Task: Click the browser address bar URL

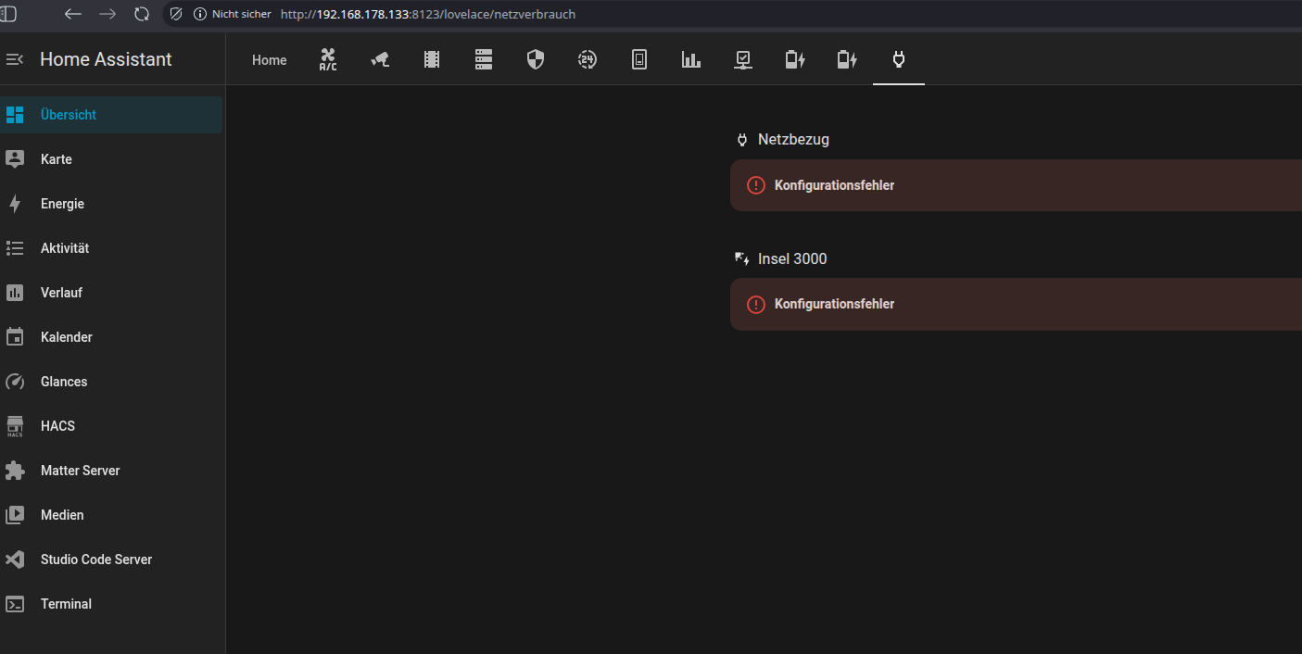Action: click(x=427, y=15)
